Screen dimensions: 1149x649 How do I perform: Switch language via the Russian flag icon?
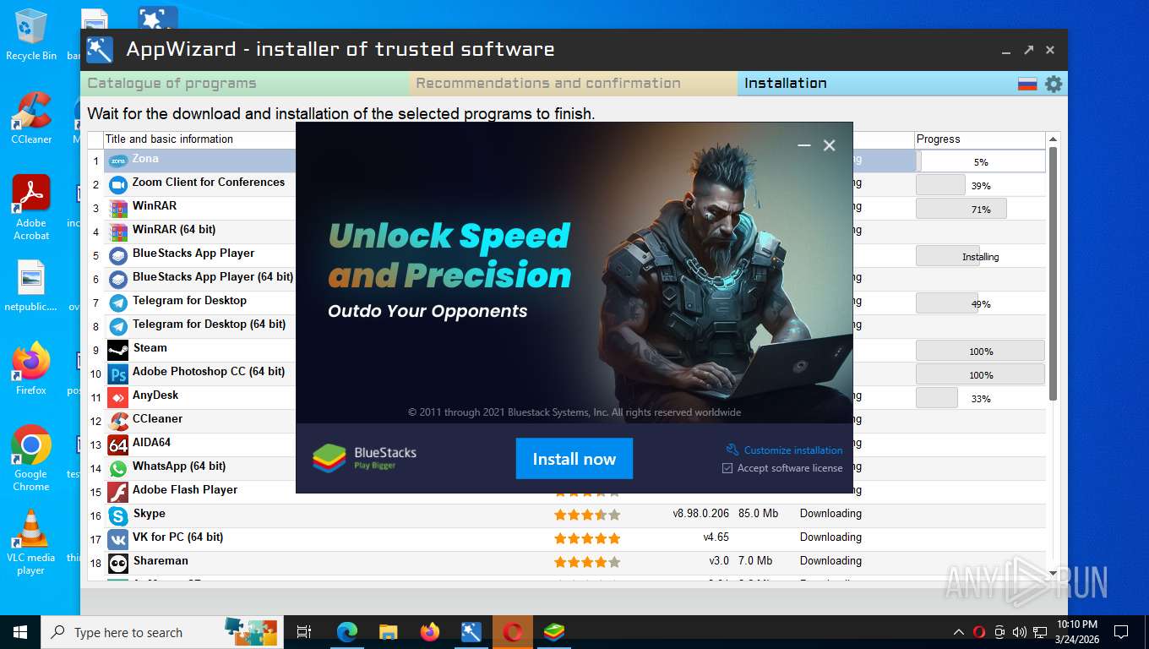1027,84
